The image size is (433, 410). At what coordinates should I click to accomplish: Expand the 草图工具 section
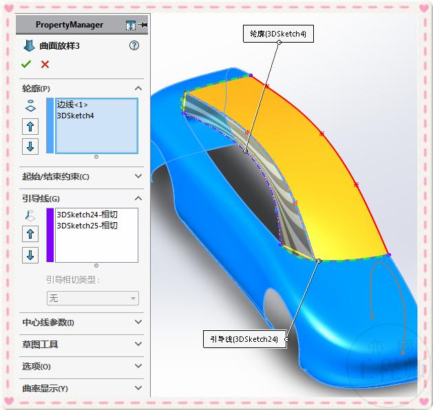coord(138,344)
